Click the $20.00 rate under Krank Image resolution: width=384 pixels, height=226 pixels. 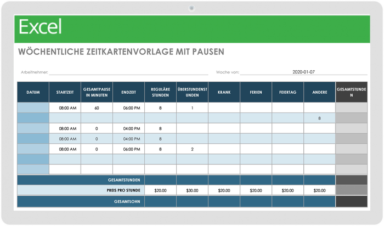click(224, 190)
